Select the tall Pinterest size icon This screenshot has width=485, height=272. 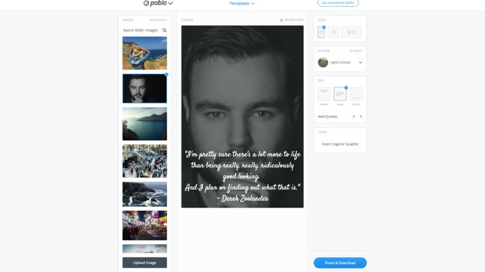coord(321,33)
